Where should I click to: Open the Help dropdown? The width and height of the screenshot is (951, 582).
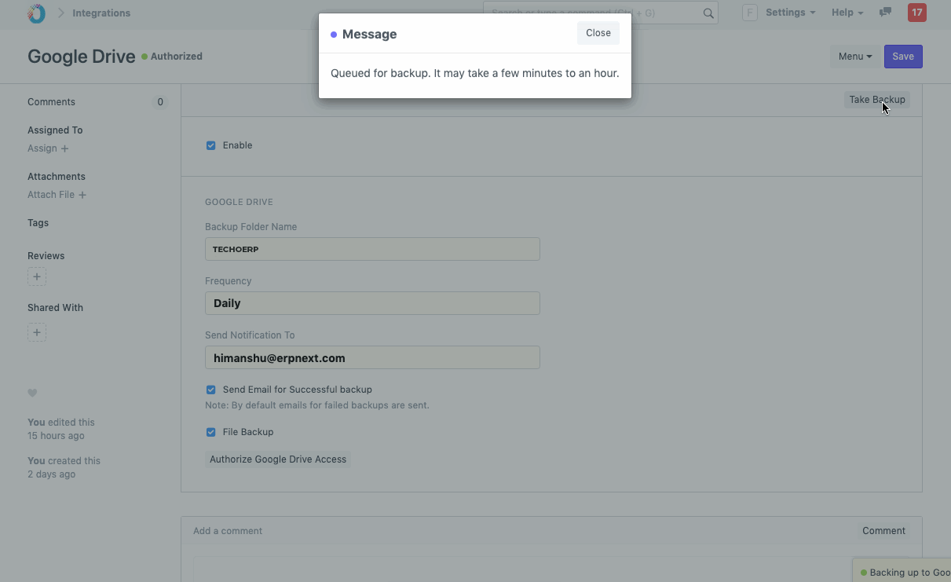click(x=847, y=13)
